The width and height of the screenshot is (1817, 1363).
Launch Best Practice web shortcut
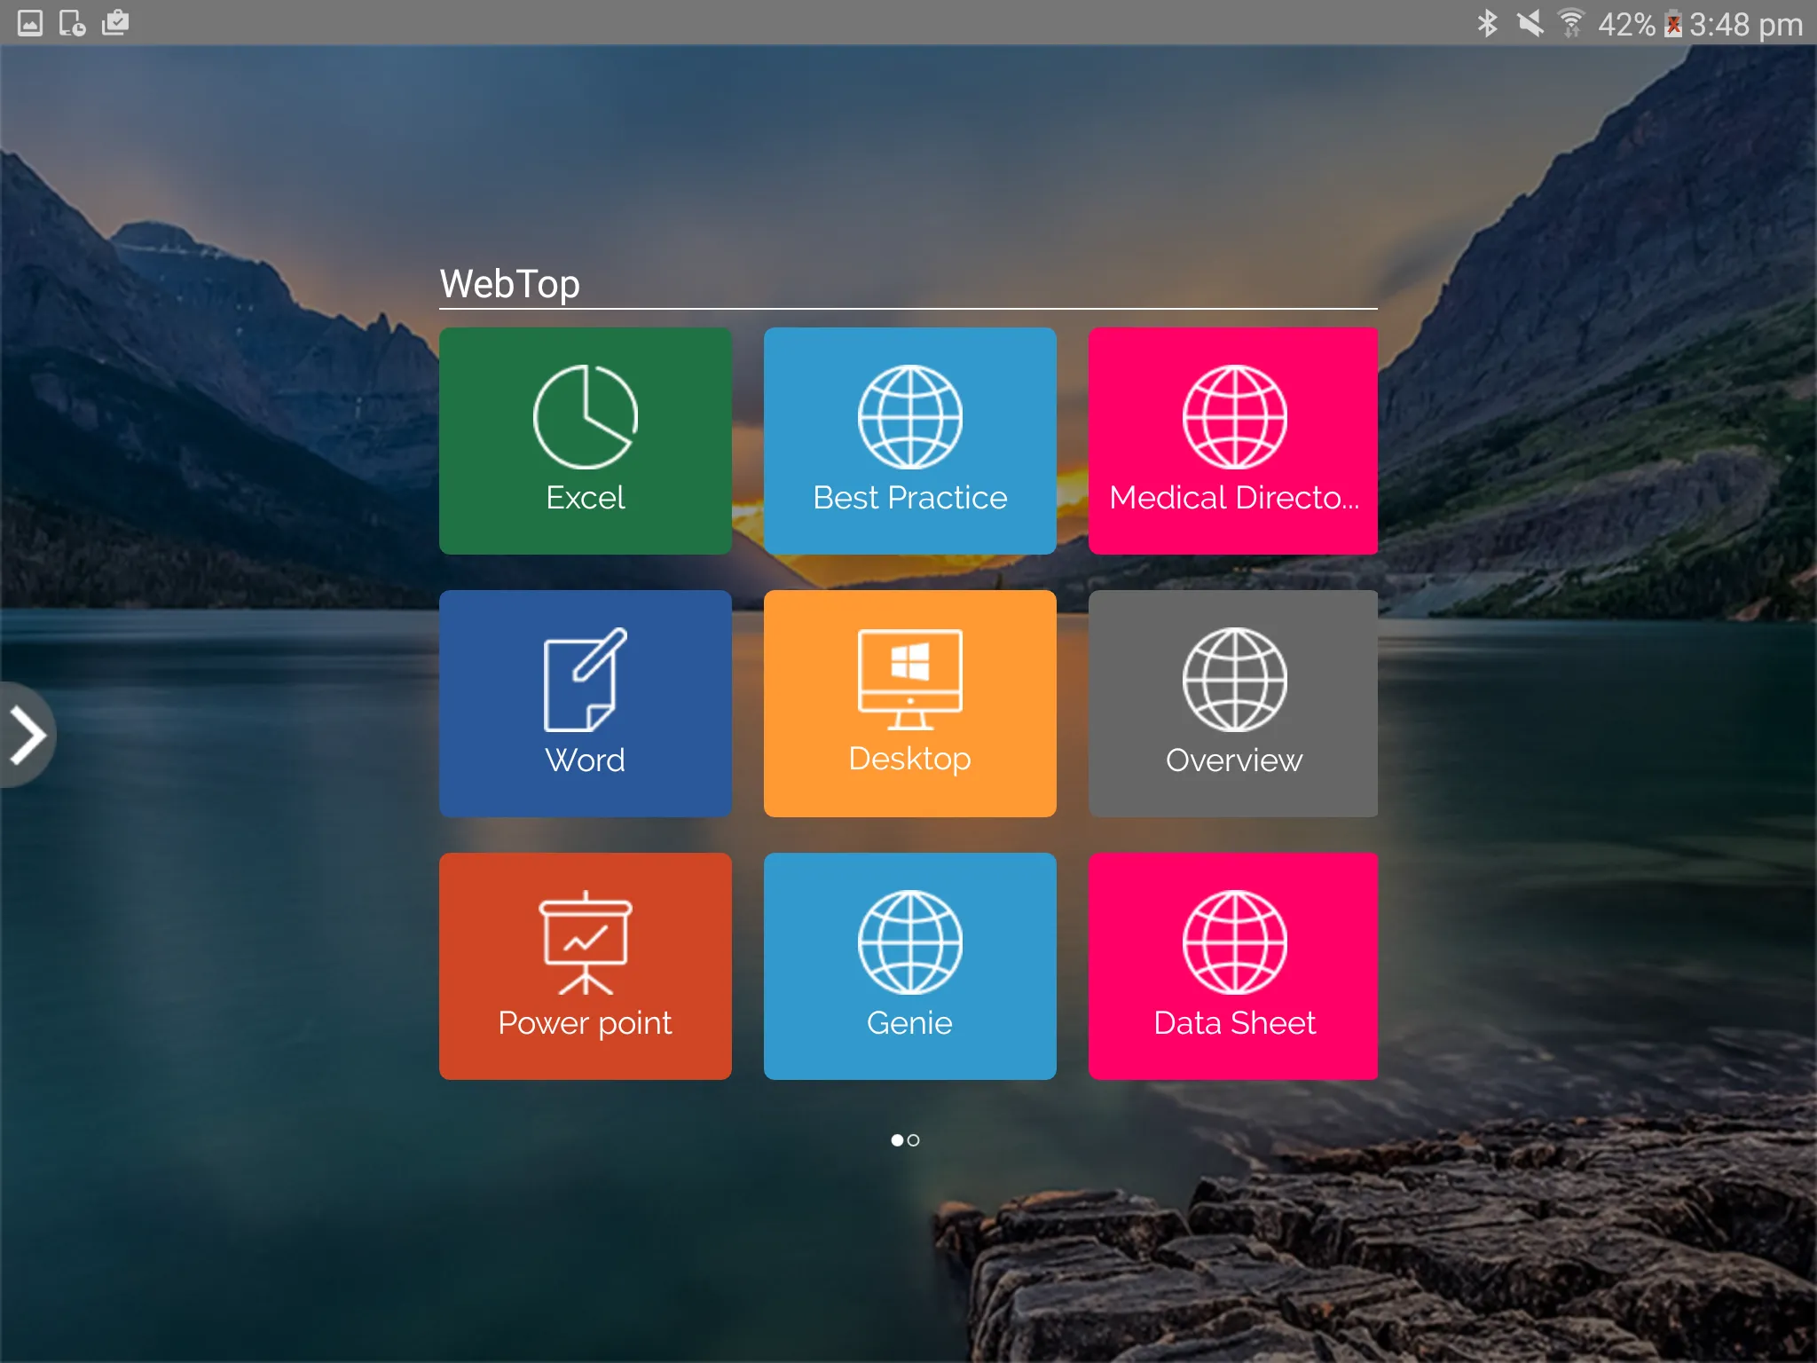(908, 438)
